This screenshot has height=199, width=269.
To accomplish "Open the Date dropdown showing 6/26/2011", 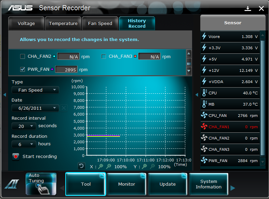I will pyautogui.click(x=35, y=108).
